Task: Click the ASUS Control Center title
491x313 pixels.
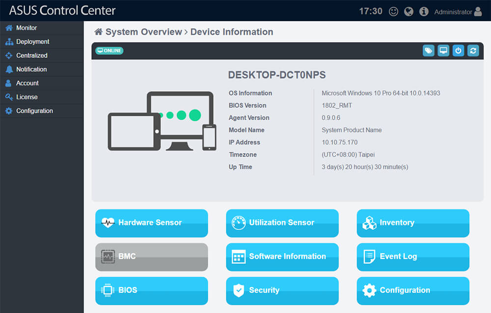Action: click(x=62, y=10)
